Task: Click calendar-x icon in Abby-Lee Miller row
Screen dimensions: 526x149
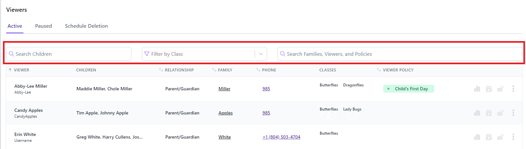Action: coord(488,89)
